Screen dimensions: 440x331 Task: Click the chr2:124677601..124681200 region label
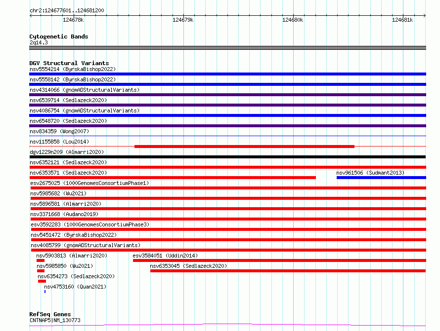tap(67, 10)
